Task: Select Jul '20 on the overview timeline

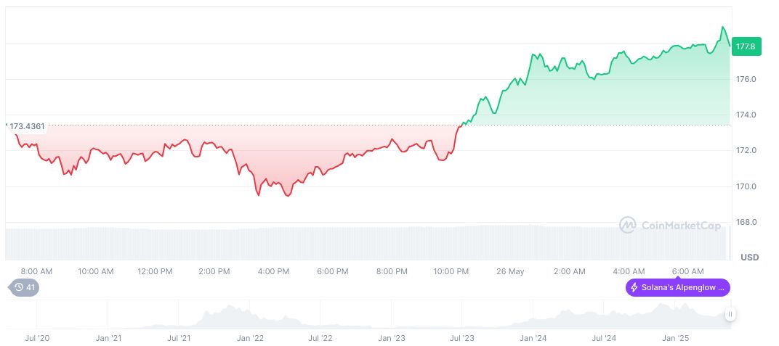Action: pyautogui.click(x=37, y=338)
